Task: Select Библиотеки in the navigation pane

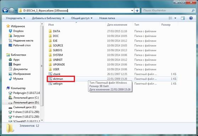Action: coord(18,55)
